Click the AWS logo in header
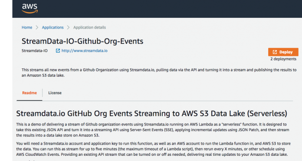Viewport: 302px width, 161px height. tap(30, 9)
